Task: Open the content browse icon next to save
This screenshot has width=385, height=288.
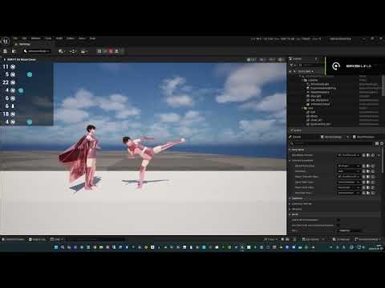Action: tap(14, 51)
